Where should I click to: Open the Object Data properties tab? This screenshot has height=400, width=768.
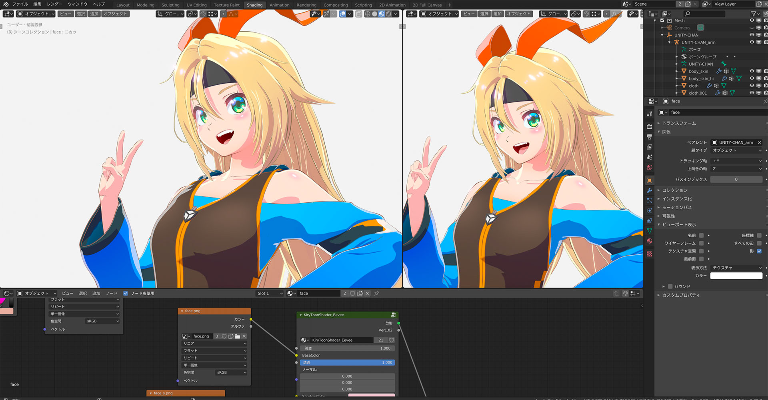(650, 231)
